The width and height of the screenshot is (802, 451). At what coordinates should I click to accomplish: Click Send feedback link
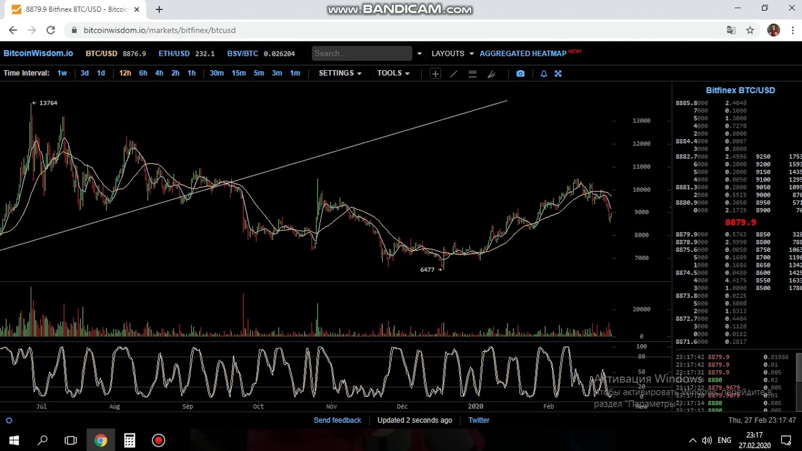pos(337,420)
